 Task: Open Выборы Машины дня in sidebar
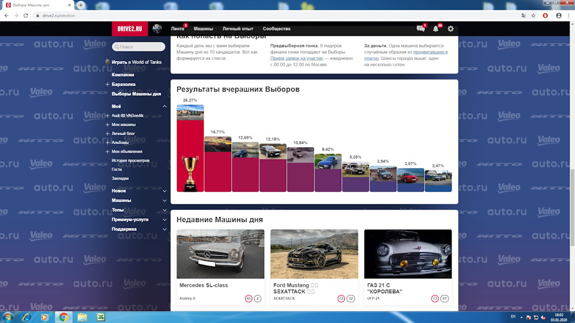[137, 94]
